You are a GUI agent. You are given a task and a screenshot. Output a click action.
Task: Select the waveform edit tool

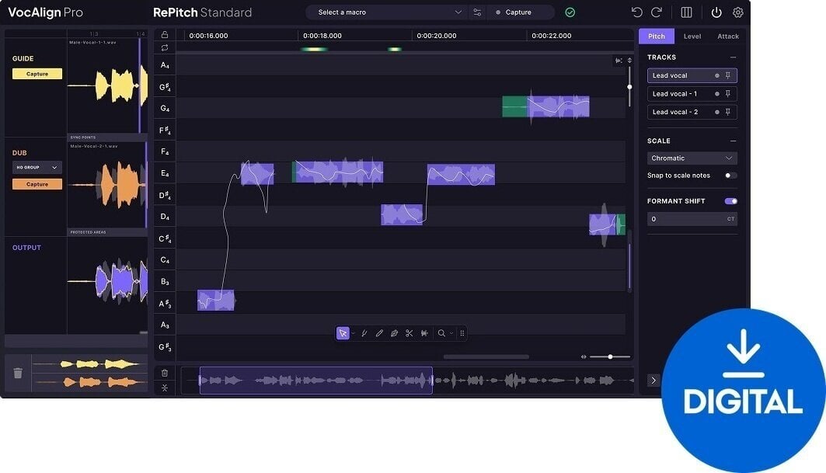pyautogui.click(x=424, y=333)
